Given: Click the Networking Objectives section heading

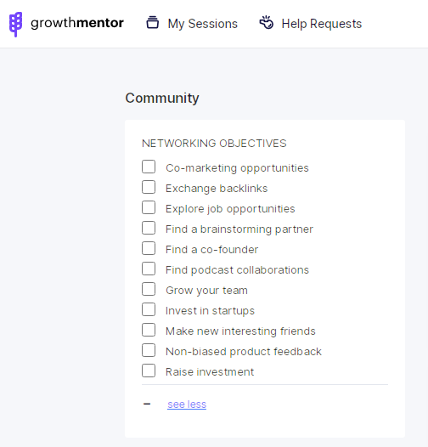Looking at the screenshot, I should click(x=214, y=144).
